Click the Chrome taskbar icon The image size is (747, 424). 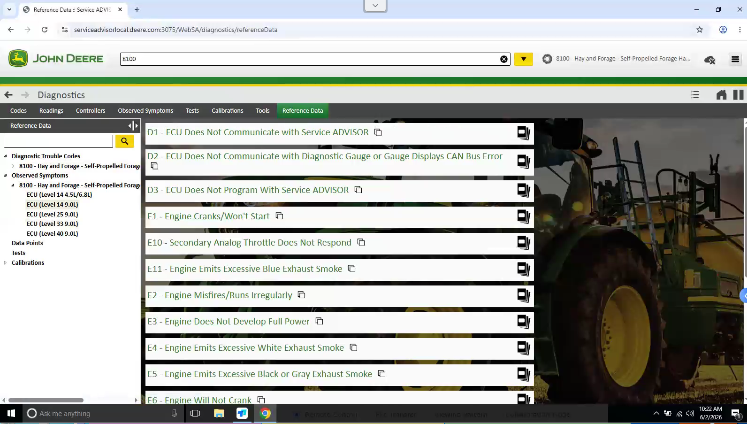pos(265,414)
